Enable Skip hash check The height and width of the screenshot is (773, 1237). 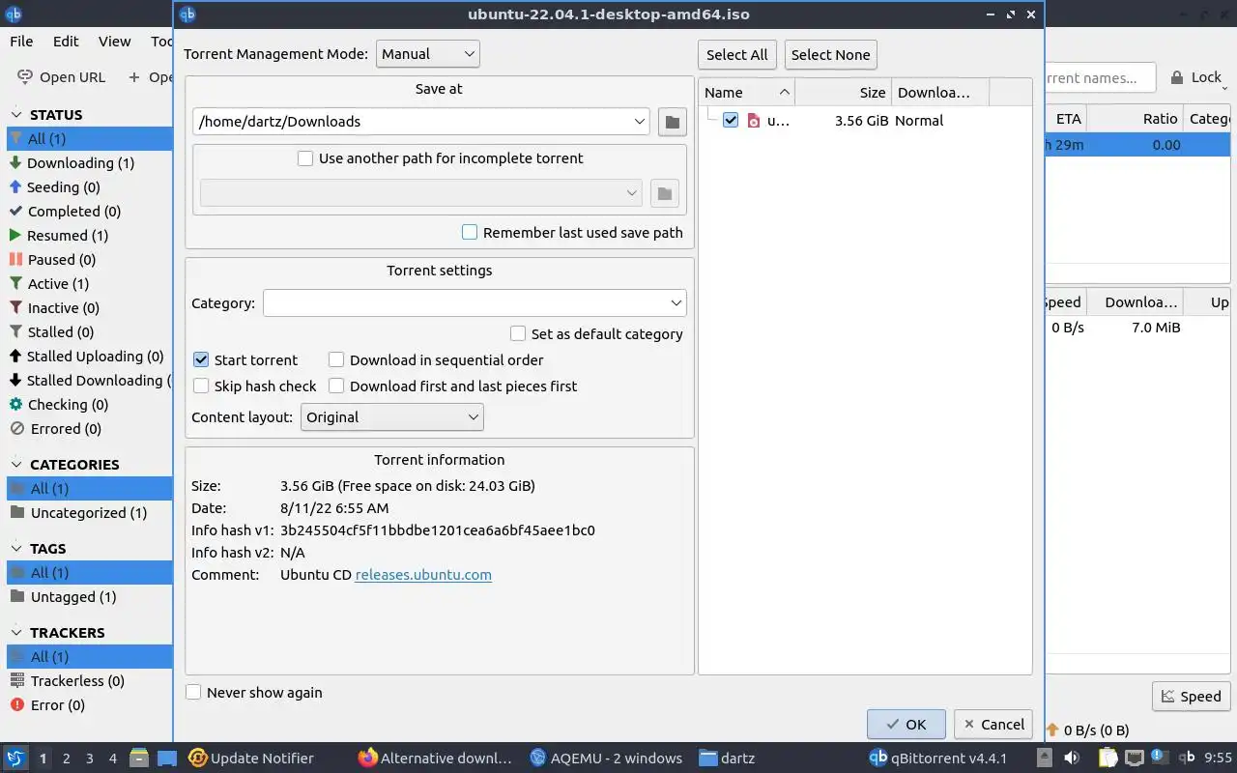[201, 386]
